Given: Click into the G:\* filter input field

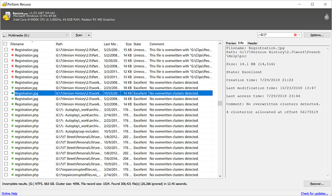Looking at the screenshot, I should coord(276,35).
